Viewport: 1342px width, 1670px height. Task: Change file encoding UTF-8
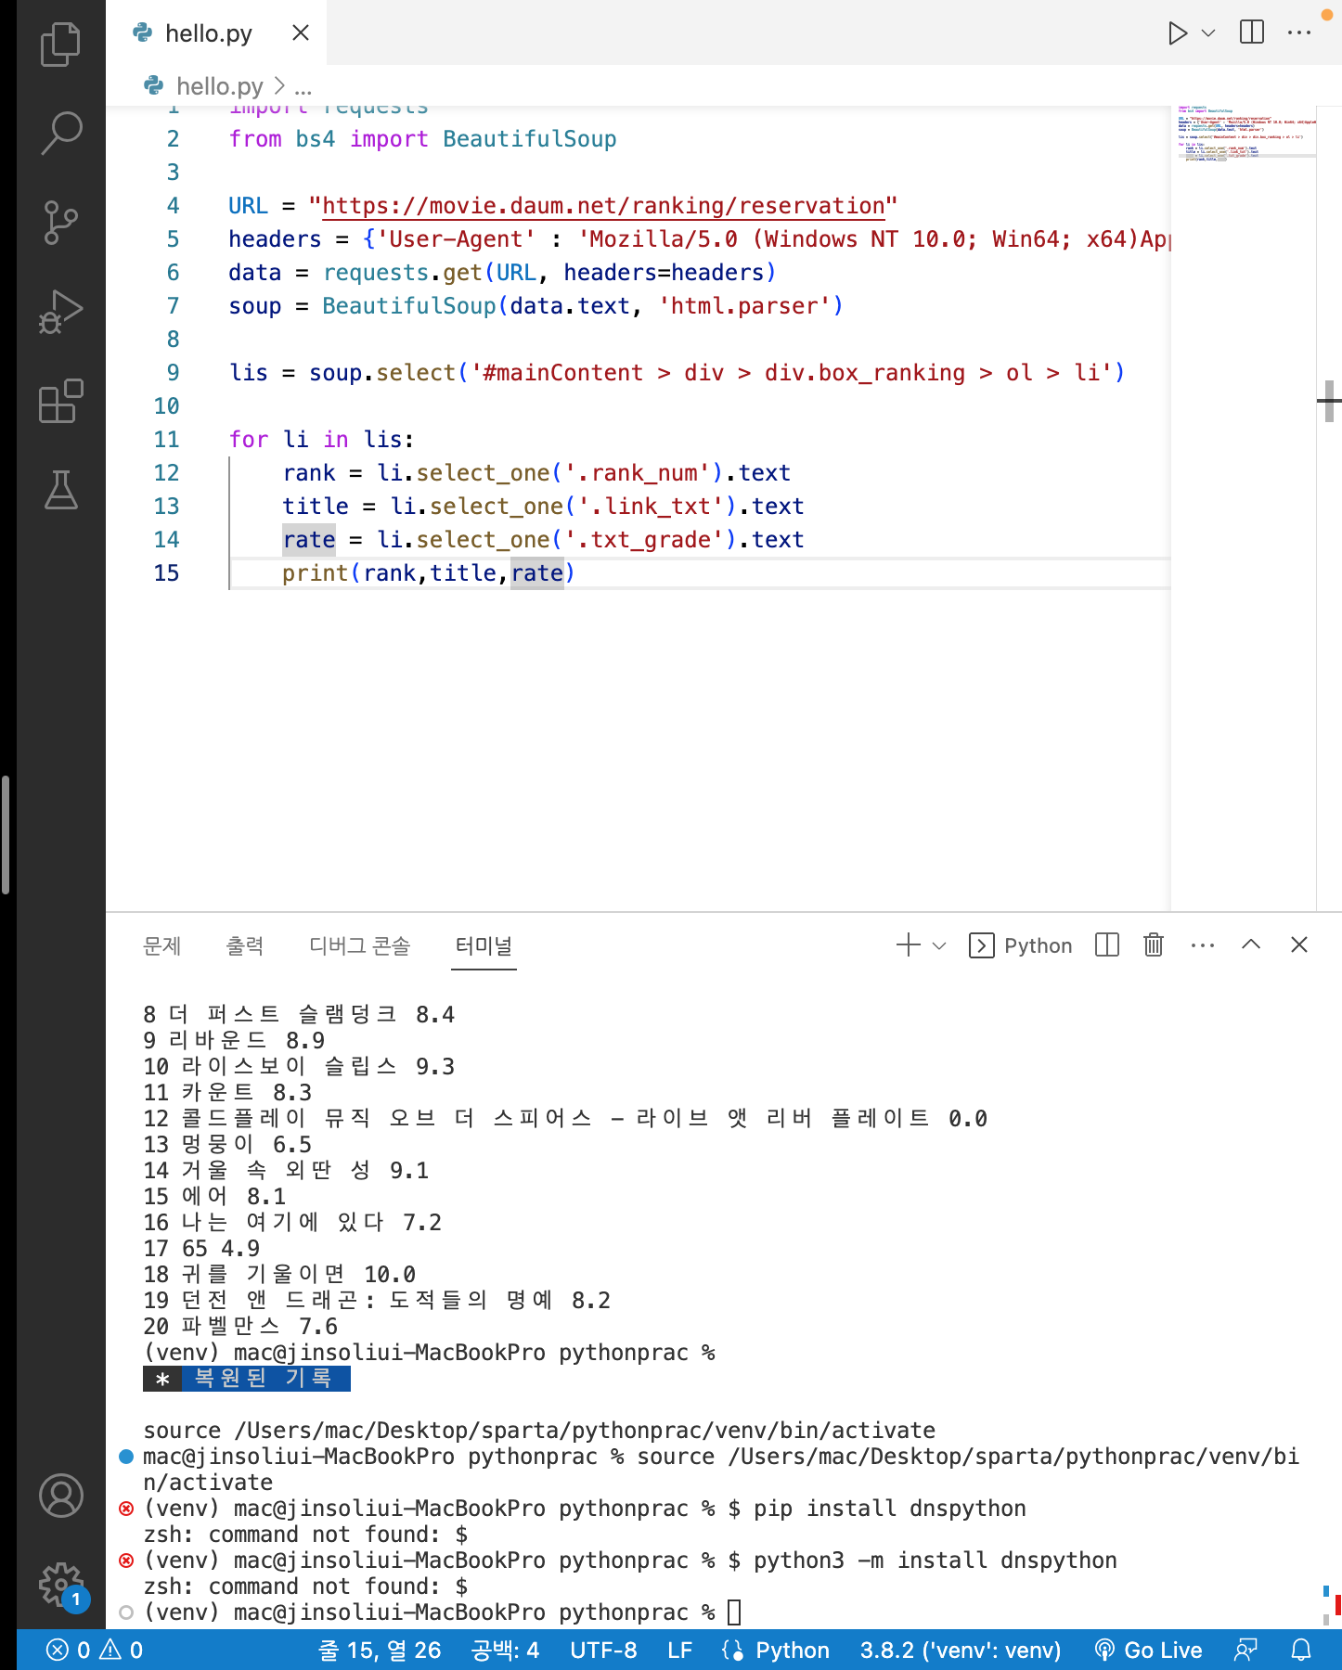603,1650
